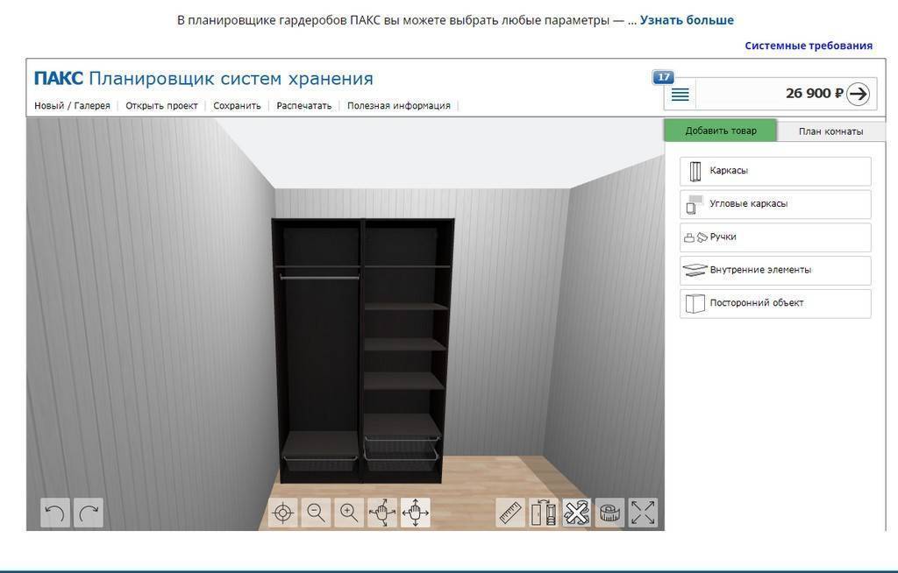Click the crossed pencil and ruler icon
The width and height of the screenshot is (898, 573).
tap(576, 513)
